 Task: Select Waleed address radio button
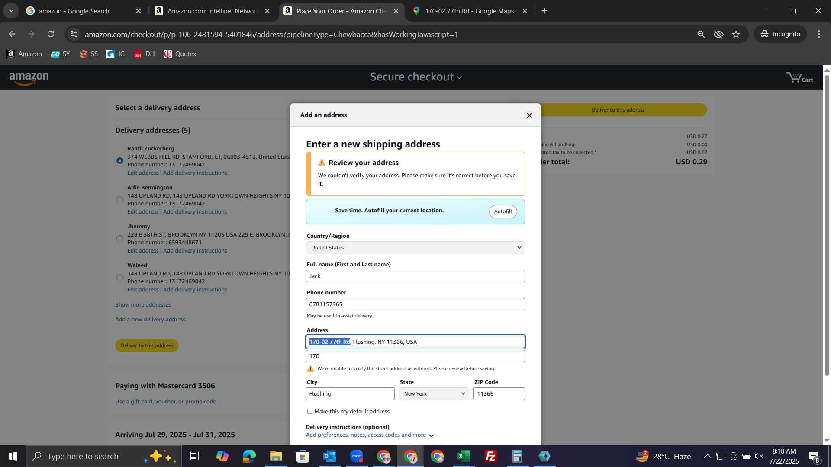coord(120,278)
